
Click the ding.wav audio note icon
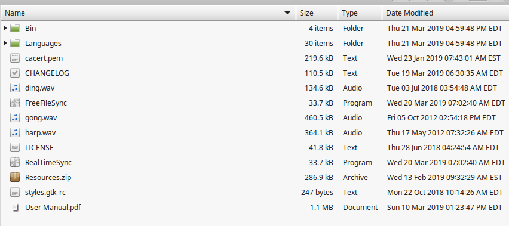coord(15,88)
